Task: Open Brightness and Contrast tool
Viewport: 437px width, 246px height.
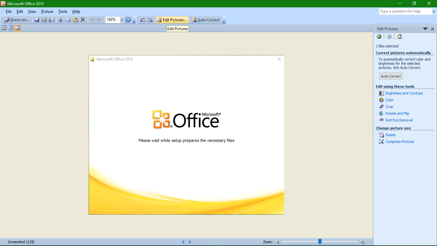Action: tap(401, 93)
